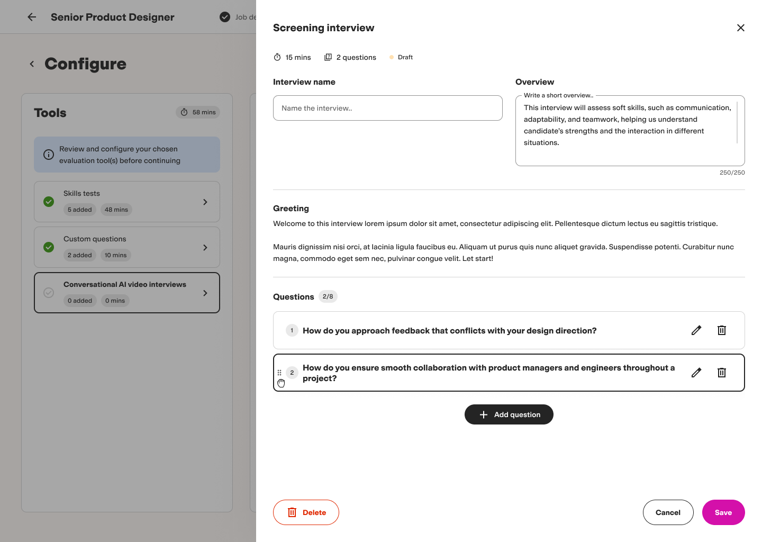Viewport: 762px width, 542px height.
Task: Expand the Custom questions row chevron
Action: click(x=205, y=247)
